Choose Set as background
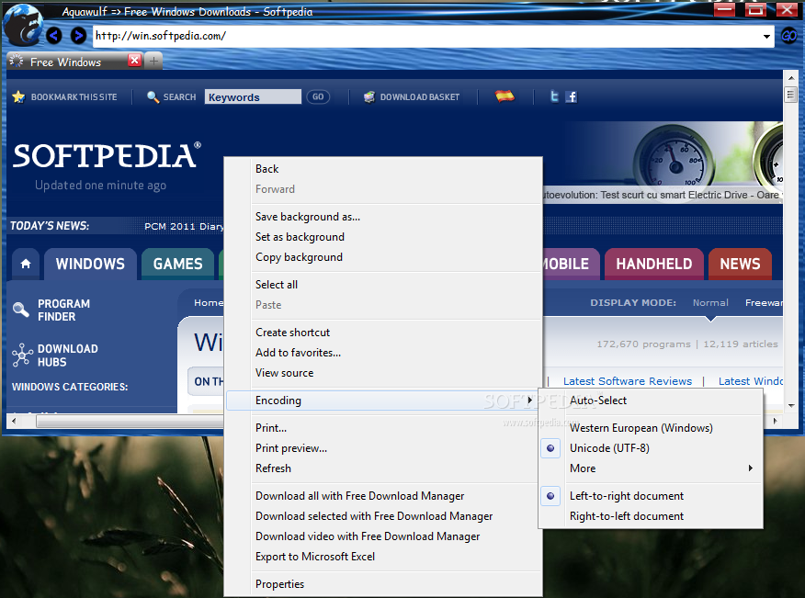Screen dimensions: 805x598 (383, 237)
